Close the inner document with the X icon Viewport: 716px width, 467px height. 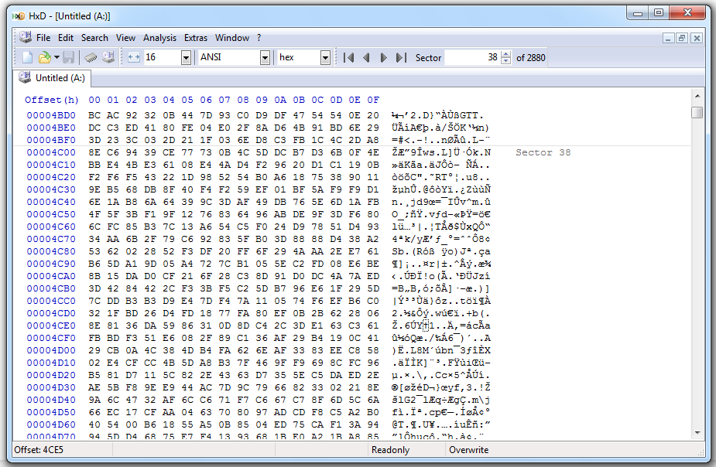(697, 39)
